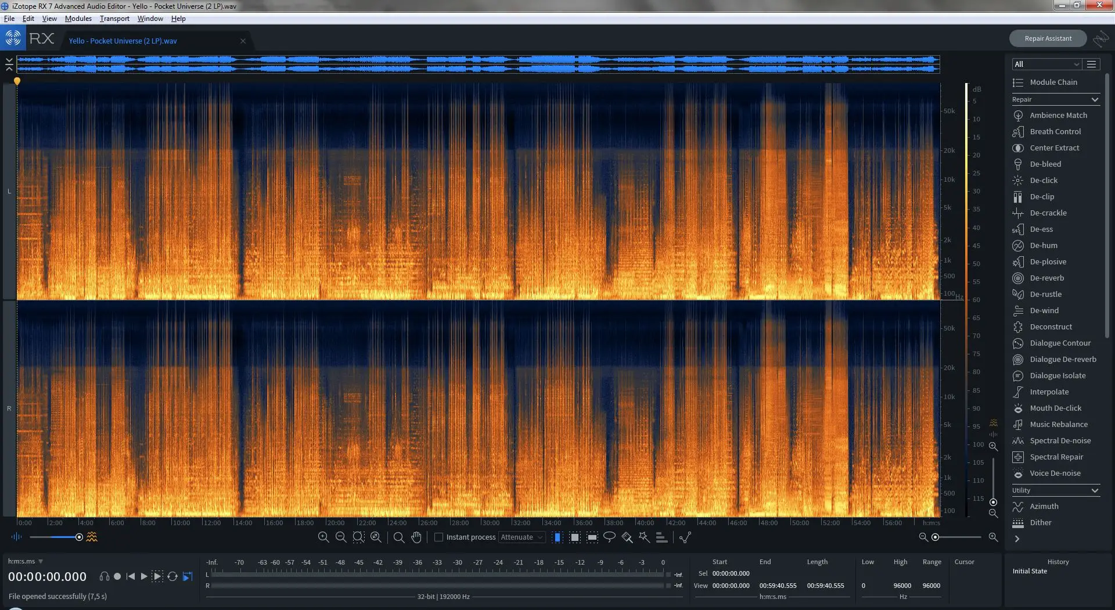Open the Edit menu
The height and width of the screenshot is (610, 1115).
pos(28,19)
